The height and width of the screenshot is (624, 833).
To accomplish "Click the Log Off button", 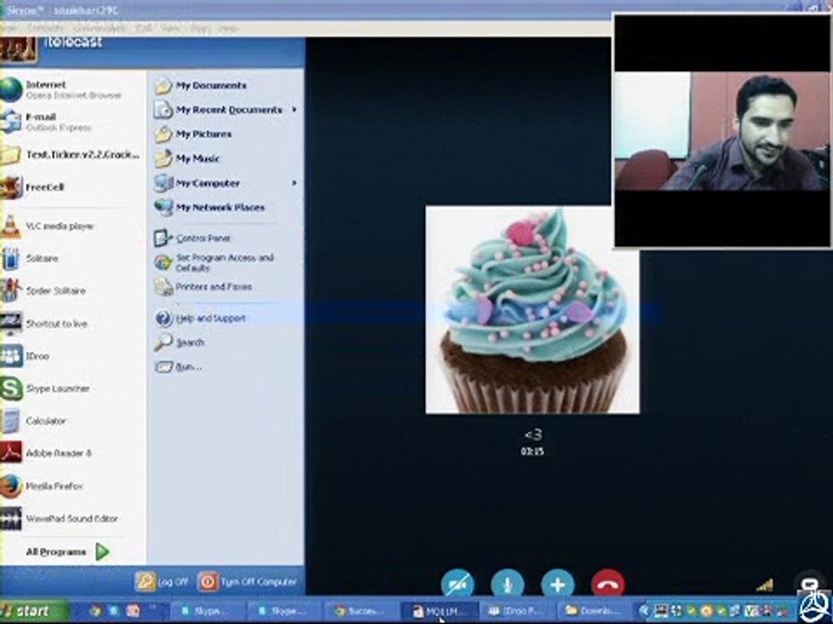I will point(161,582).
